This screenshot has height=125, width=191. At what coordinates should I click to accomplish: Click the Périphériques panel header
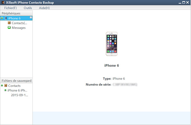coord(16,13)
